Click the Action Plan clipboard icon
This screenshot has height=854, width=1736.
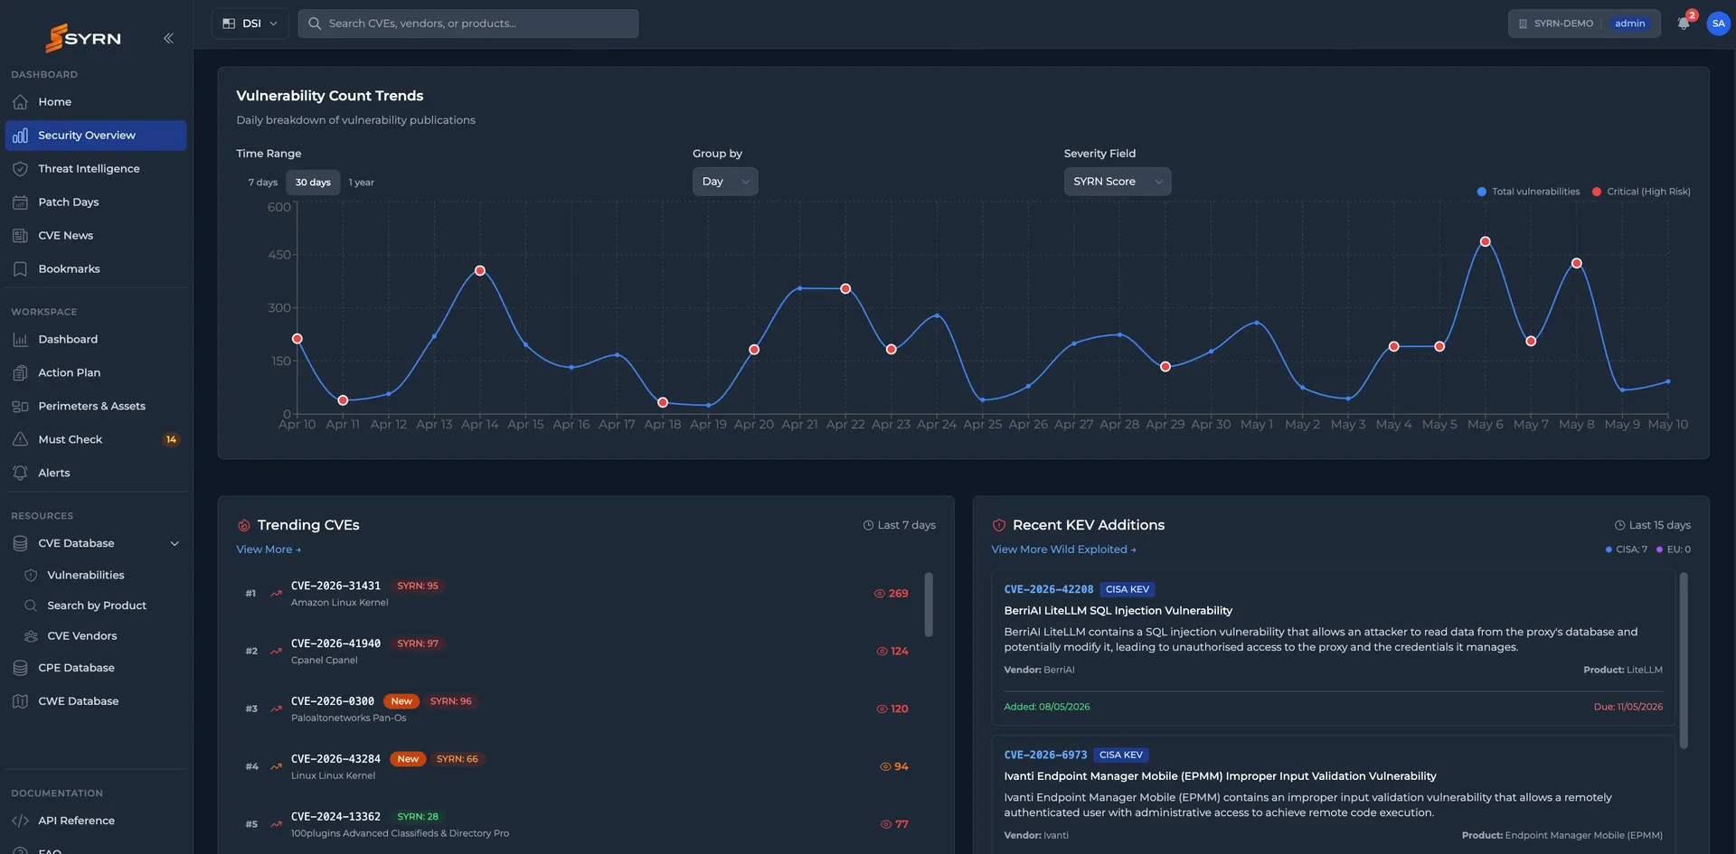click(x=20, y=373)
